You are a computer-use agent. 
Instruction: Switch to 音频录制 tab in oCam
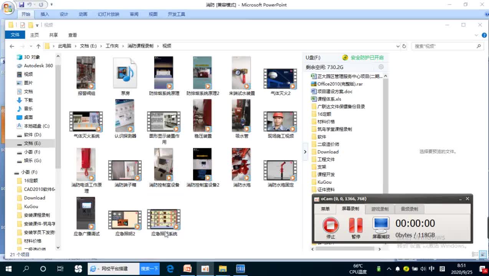[x=410, y=209]
